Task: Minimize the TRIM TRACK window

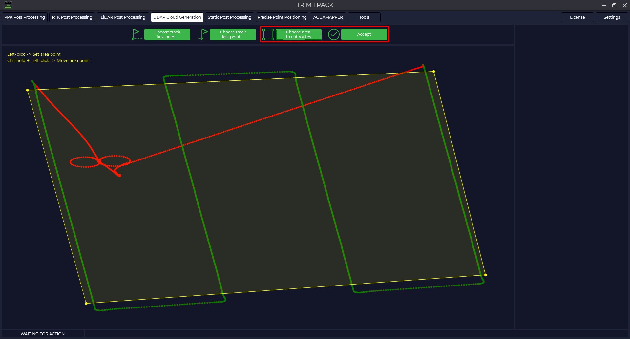Action: pos(603,5)
